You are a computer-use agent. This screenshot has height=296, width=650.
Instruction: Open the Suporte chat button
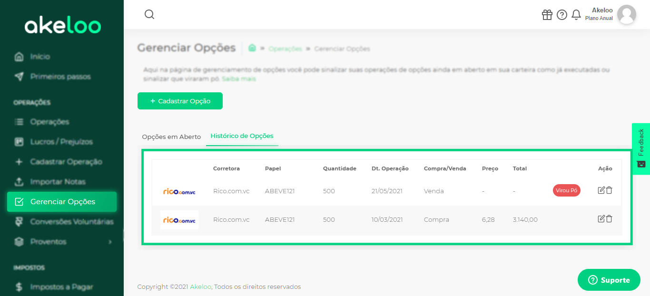(609, 280)
